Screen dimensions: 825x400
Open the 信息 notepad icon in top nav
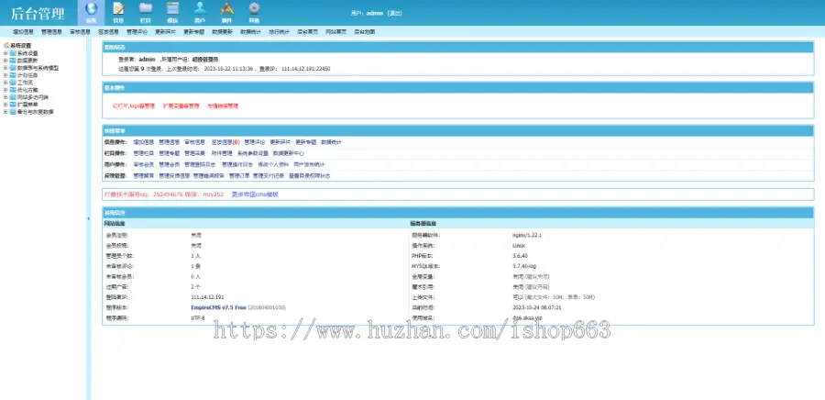coord(119,9)
